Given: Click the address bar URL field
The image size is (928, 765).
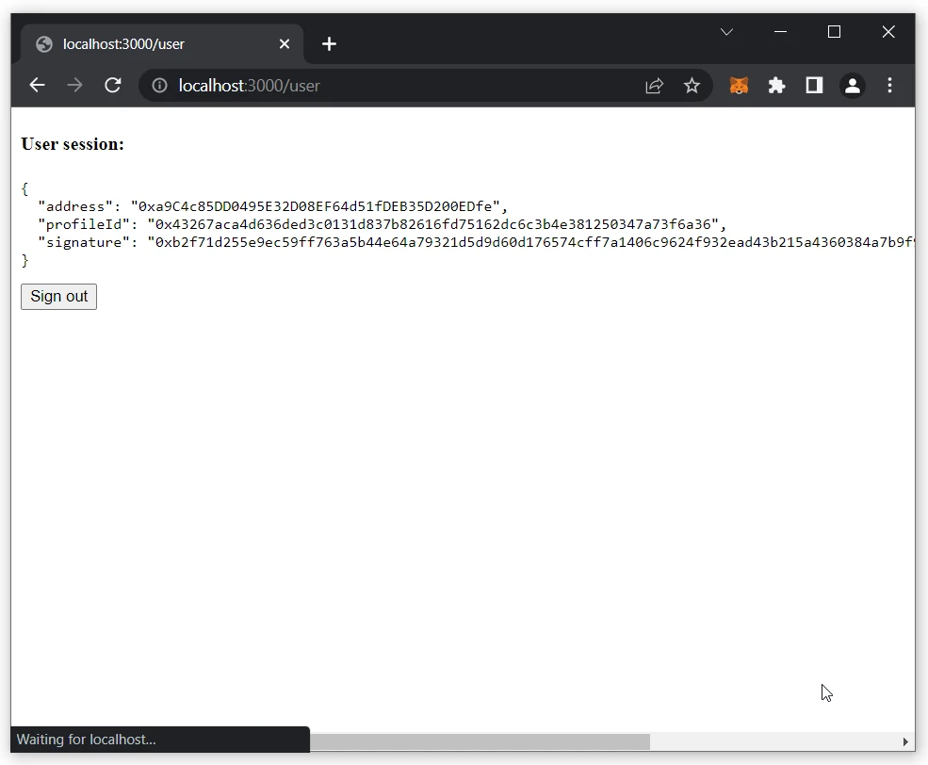Looking at the screenshot, I should [x=396, y=86].
